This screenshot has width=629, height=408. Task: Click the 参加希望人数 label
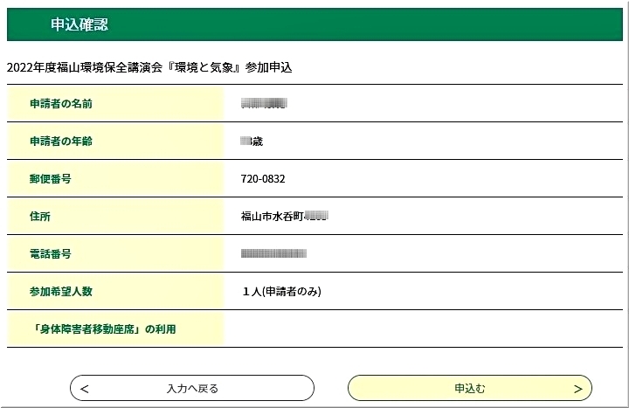point(61,291)
